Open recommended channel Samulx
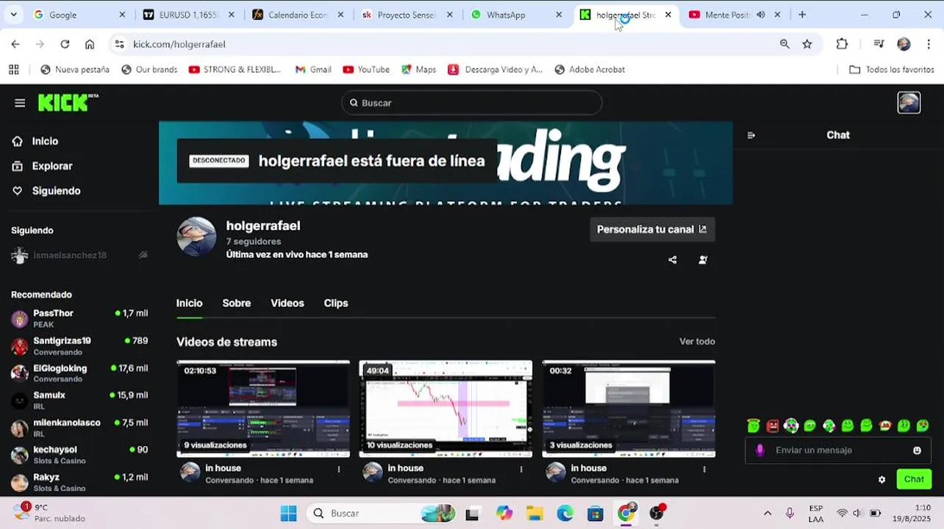944x529 pixels. click(79, 400)
